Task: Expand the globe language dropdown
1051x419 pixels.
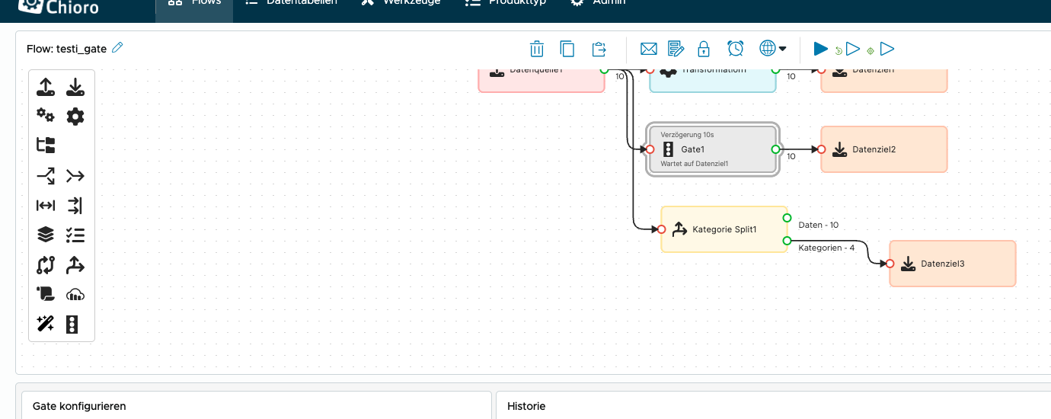Action: click(772, 49)
